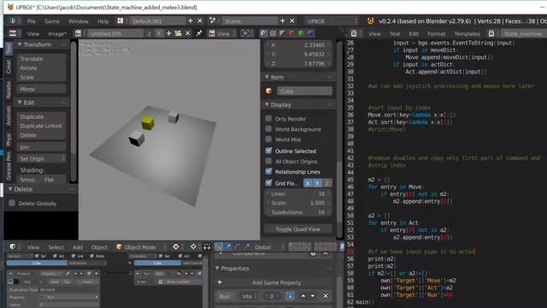This screenshot has height=308, width=547.
Task: Create a new image with plus icon
Action: (169, 33)
